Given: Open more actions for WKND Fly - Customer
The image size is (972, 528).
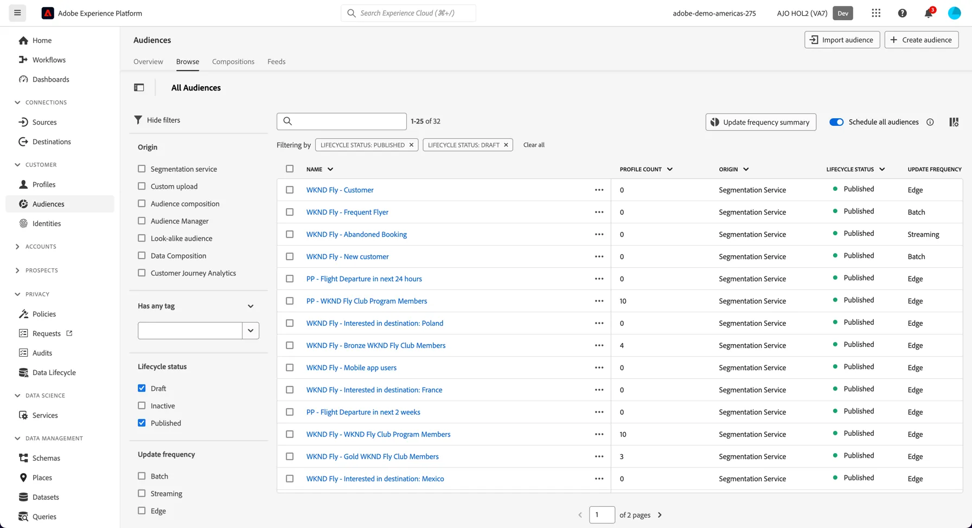Looking at the screenshot, I should click(599, 190).
